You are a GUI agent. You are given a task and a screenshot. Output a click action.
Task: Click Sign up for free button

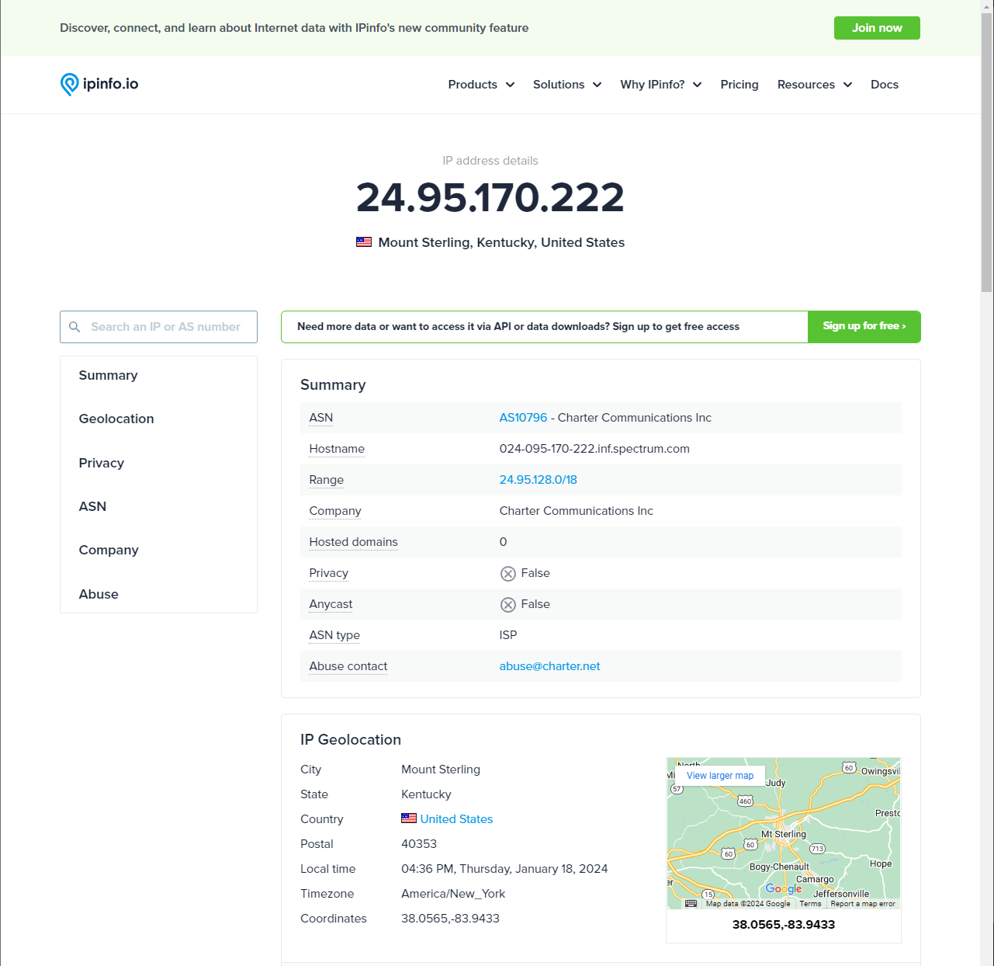tap(864, 327)
